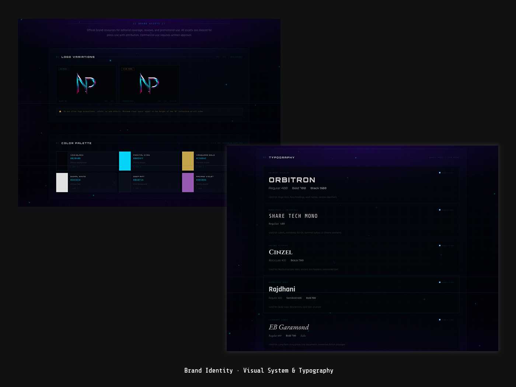This screenshot has height=387, width=516.
Task: Click Rajdhani's Regular 400 weight label
Action: coord(275,298)
